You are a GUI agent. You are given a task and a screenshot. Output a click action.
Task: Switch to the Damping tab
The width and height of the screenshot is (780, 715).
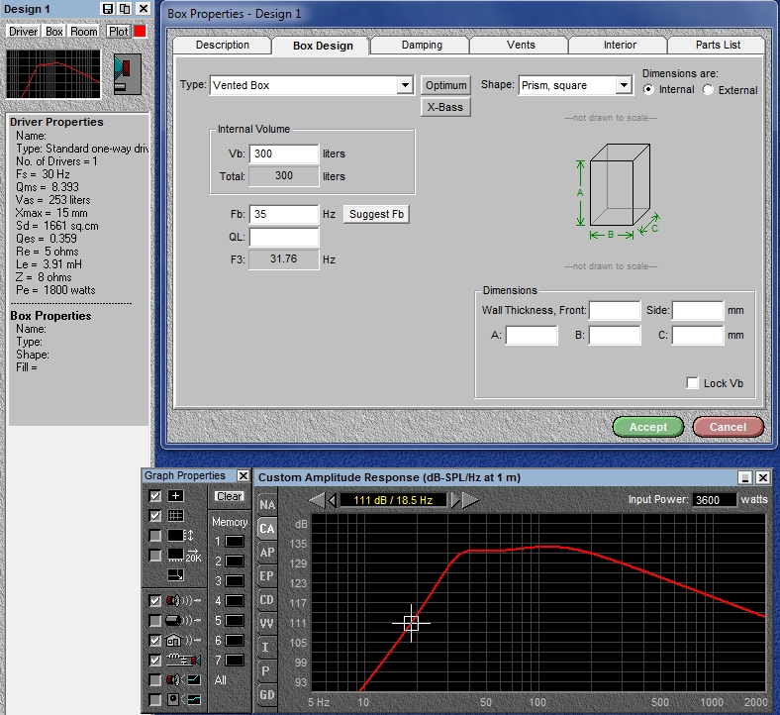pyautogui.click(x=422, y=45)
